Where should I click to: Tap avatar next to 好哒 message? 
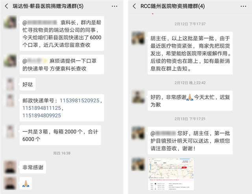pos(10,84)
